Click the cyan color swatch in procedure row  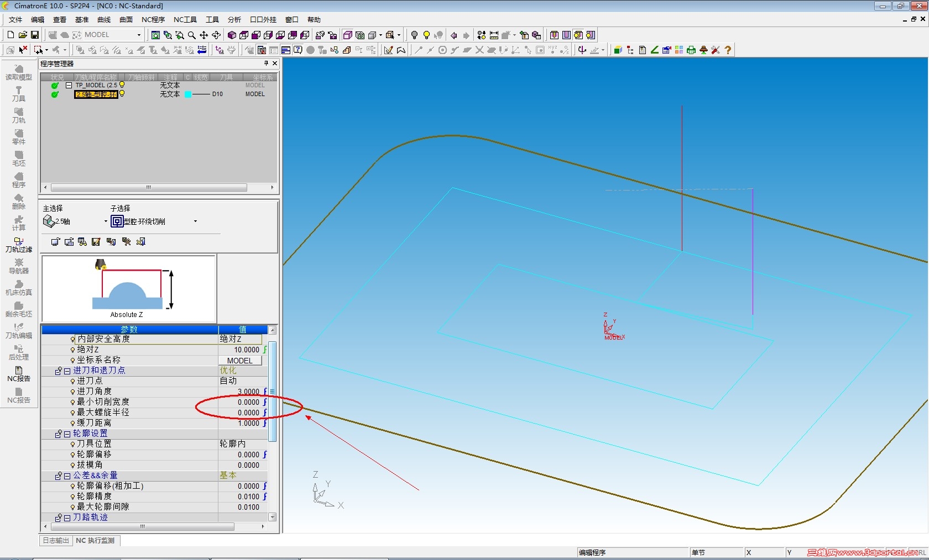(188, 94)
